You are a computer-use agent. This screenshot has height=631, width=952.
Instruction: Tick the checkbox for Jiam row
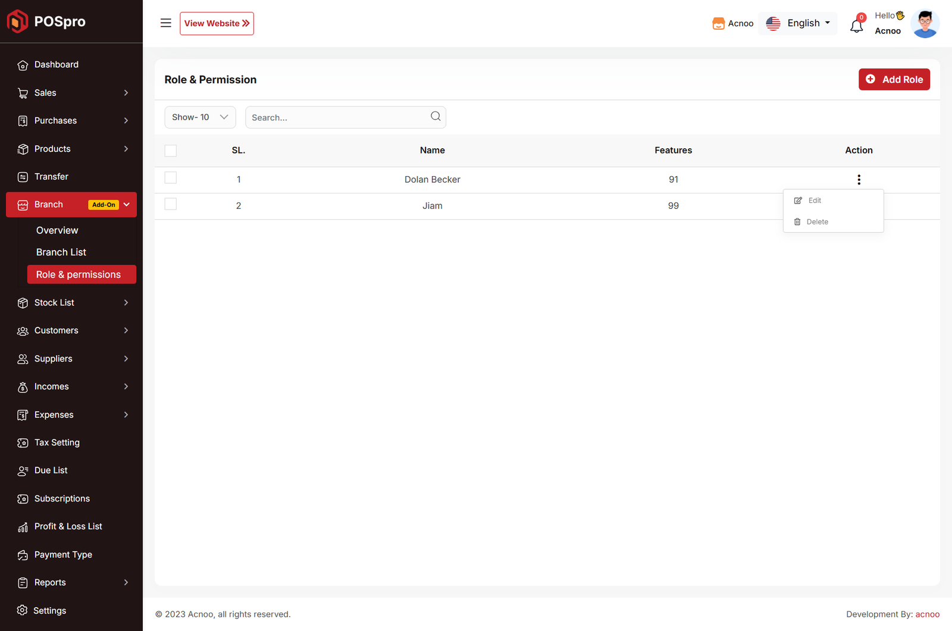171,204
